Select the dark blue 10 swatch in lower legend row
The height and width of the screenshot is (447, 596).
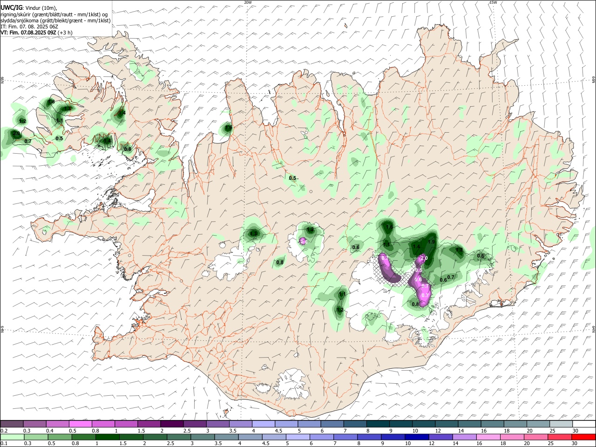[x=416, y=437]
